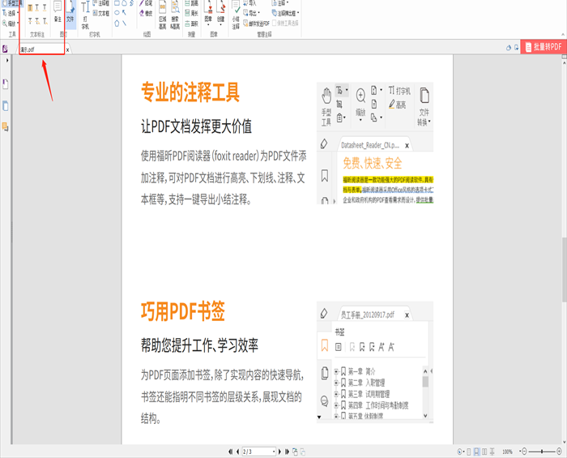Open the page thumbnails panel icon
Image resolution: width=567 pixels, height=458 pixels.
[x=6, y=84]
